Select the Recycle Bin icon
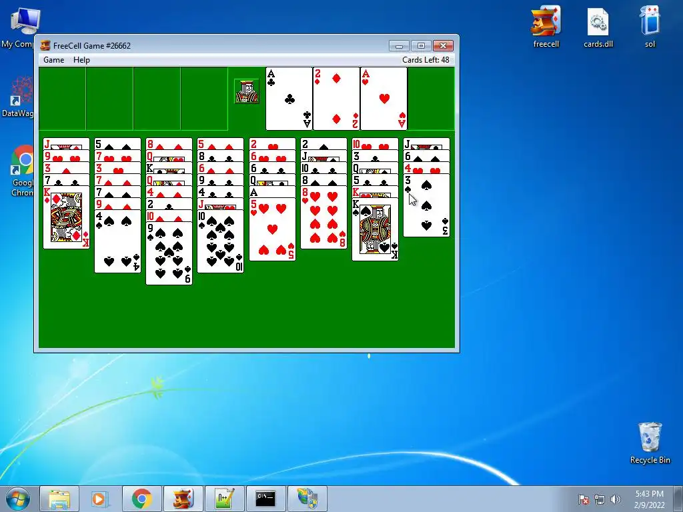Screen dimensions: 683x512 tap(650, 443)
